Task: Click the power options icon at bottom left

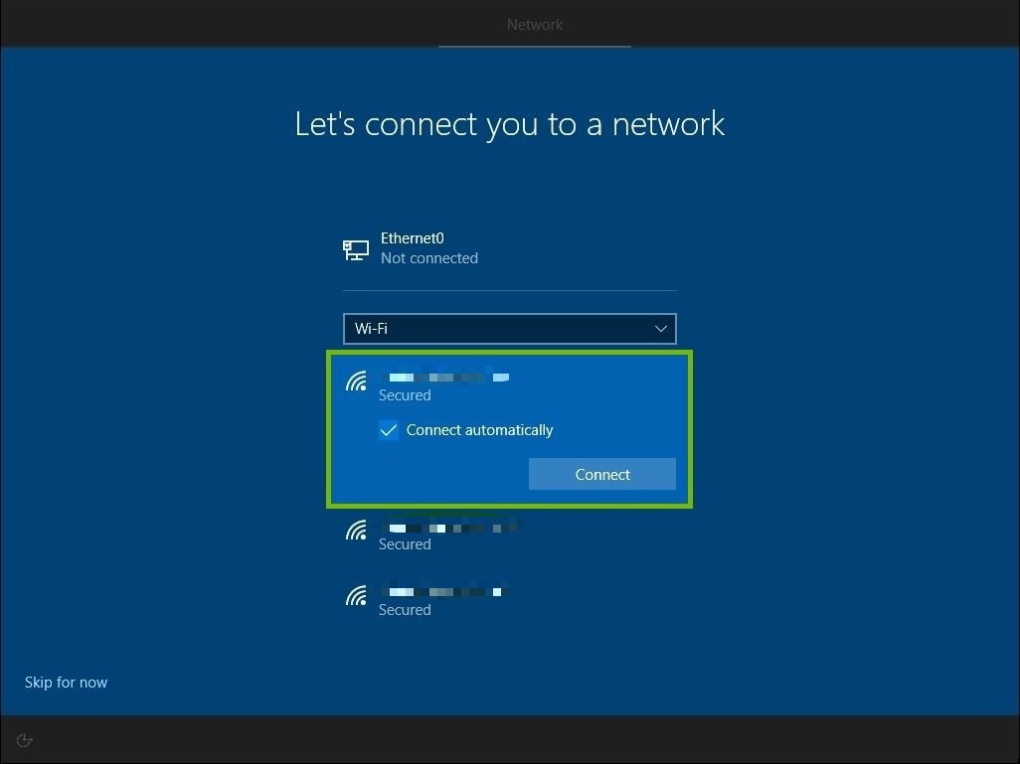Action: [24, 739]
